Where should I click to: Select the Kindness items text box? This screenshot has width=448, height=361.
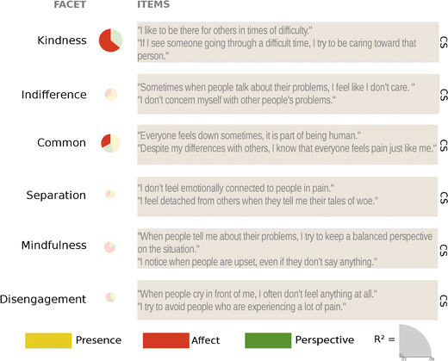[288, 42]
